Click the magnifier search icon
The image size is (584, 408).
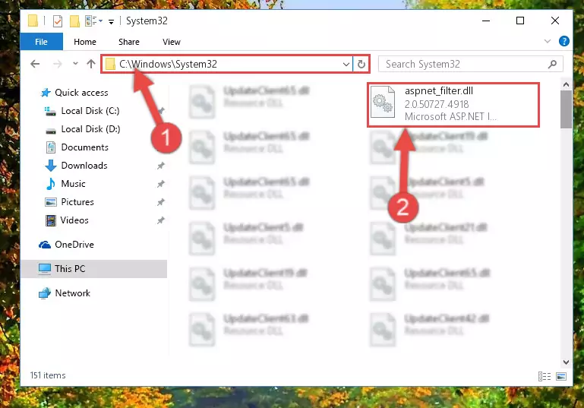pyautogui.click(x=552, y=64)
